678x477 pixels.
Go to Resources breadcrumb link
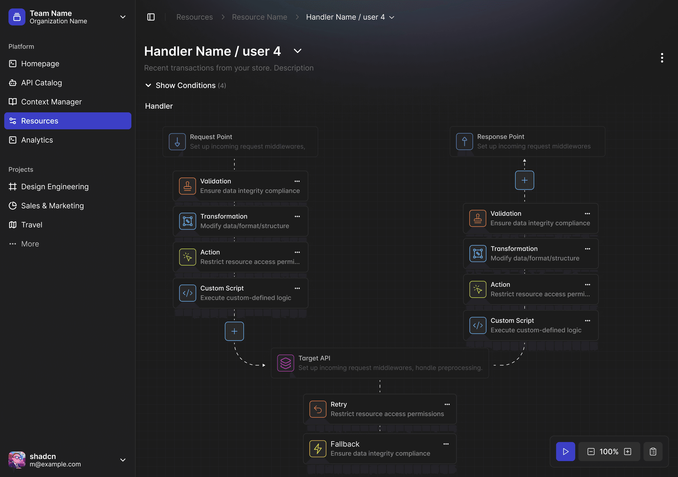(195, 17)
